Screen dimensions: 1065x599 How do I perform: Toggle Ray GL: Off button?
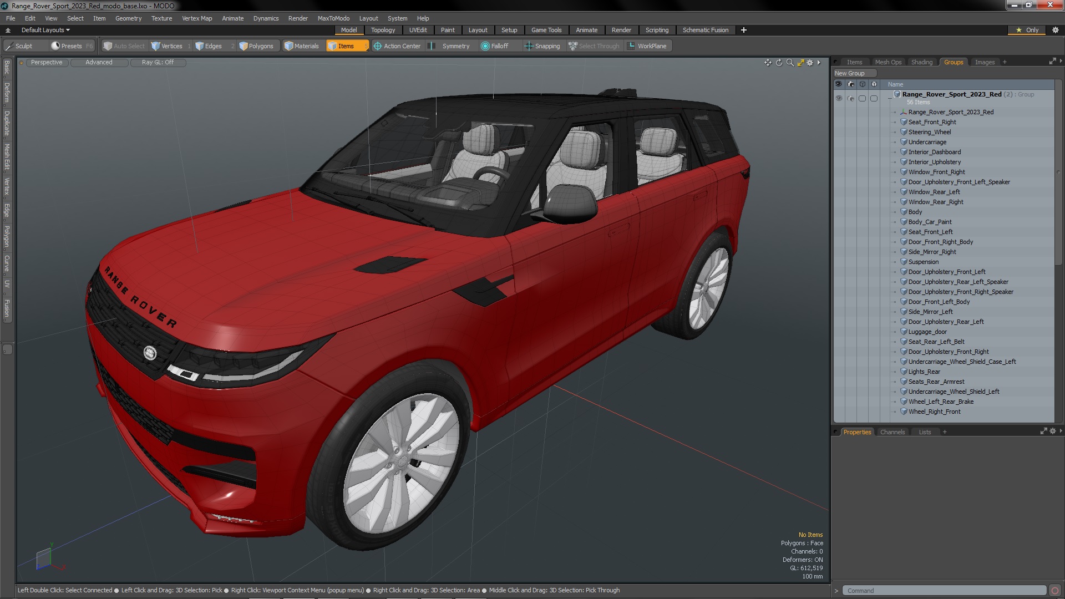tap(158, 62)
